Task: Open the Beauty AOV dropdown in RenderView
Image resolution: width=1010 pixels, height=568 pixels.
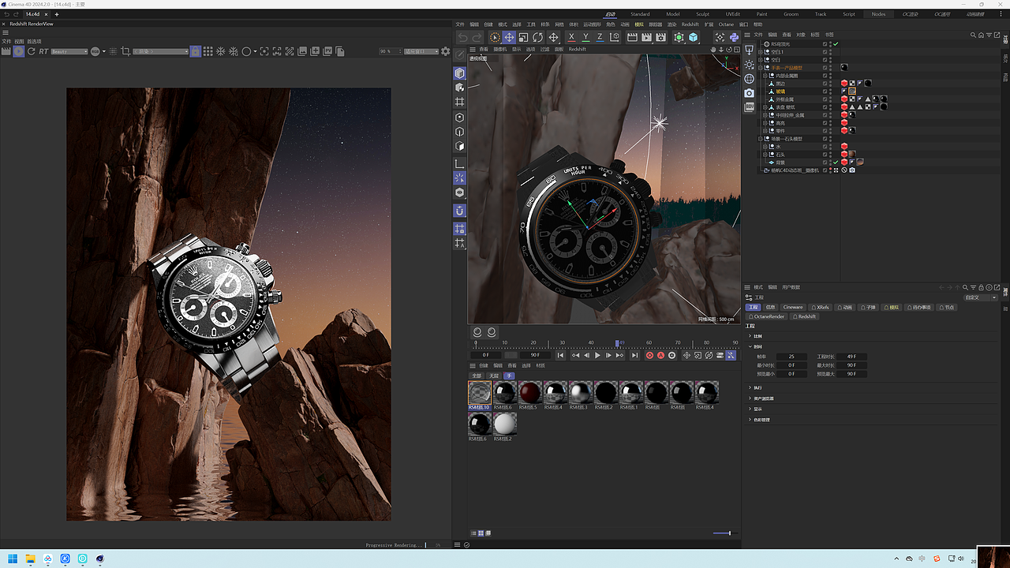Action: (69, 51)
